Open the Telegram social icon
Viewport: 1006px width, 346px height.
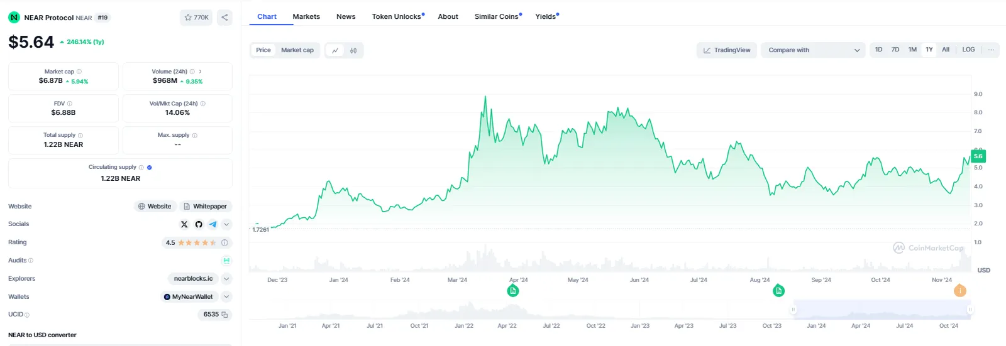tap(213, 224)
